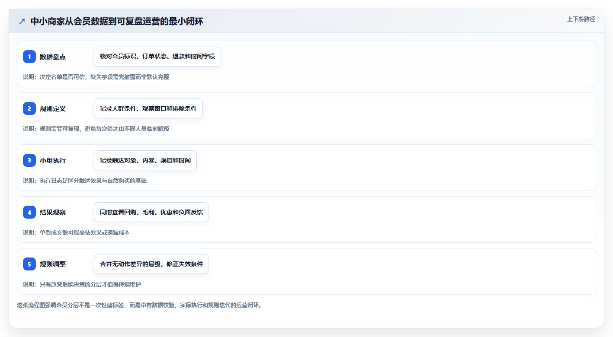Click the 记录触达对象、内容、渠道和时间 box
This screenshot has height=337, width=613.
pos(145,160)
